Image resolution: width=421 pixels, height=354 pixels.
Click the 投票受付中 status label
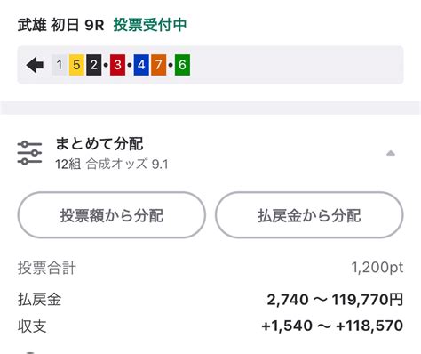point(150,25)
